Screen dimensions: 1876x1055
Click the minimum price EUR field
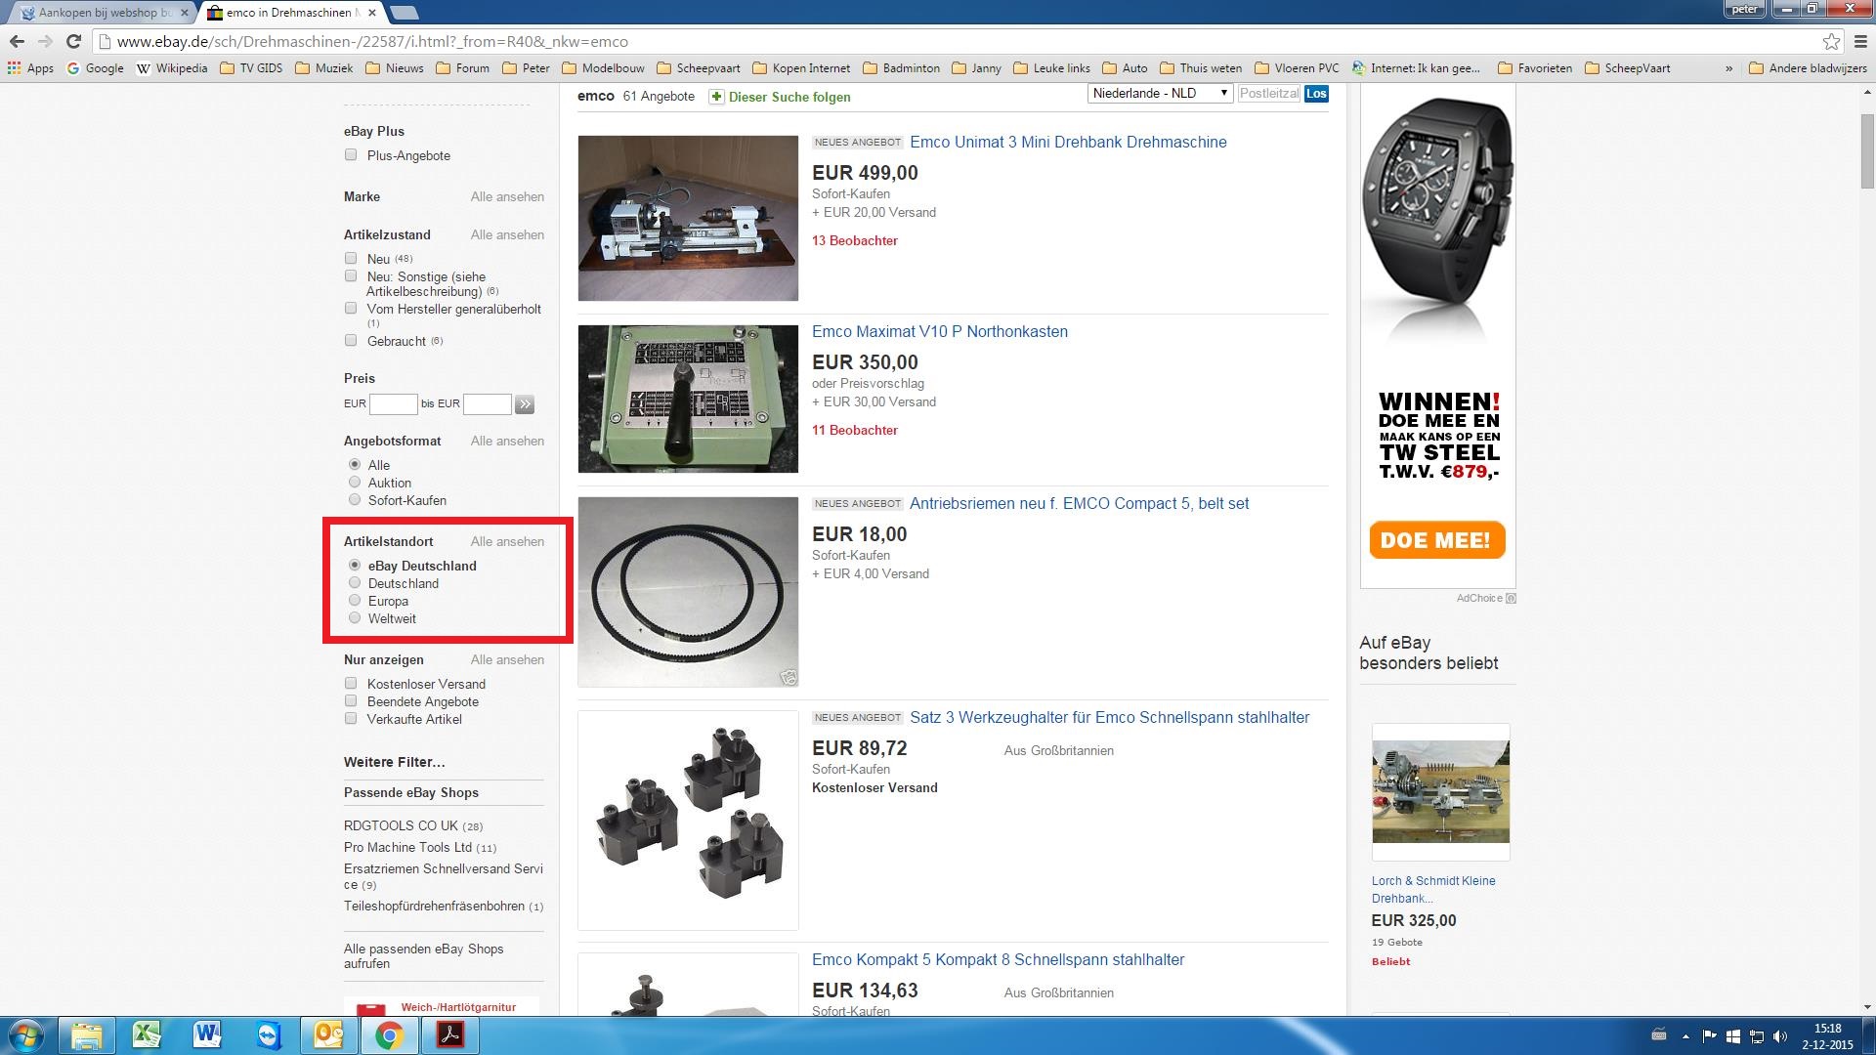tap(394, 404)
